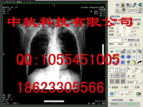
Task: Click the print film cassette icon
Action: click(x=134, y=11)
